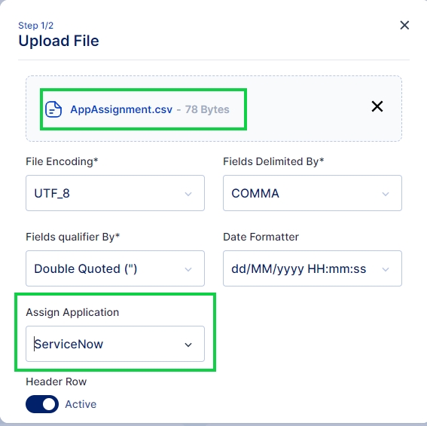
Task: Click the Step 1/2 indicator text
Action: tap(35, 26)
